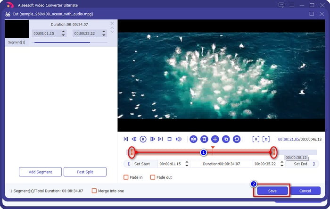Viewport: 330px width, 209px height.
Task: Mute the volume via speaker icon
Action: pos(179,139)
